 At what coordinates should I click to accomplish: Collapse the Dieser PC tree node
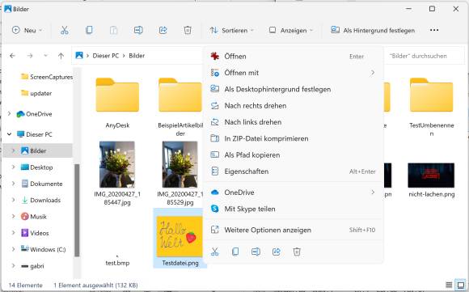point(9,134)
